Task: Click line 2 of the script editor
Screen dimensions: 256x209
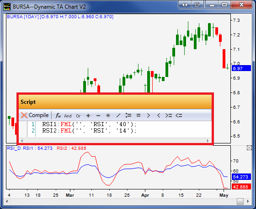Action: point(89,131)
